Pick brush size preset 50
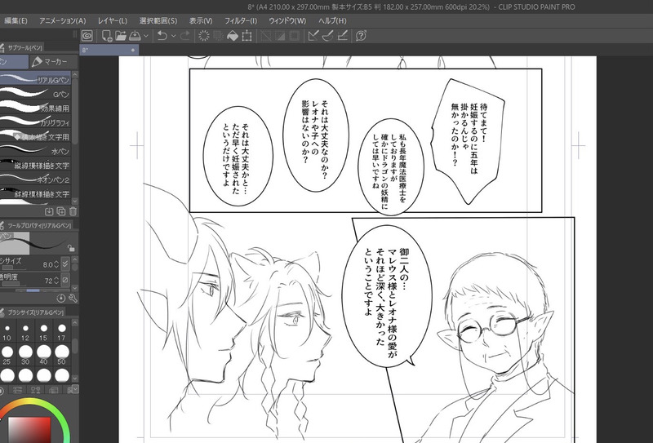The image size is (653, 443). point(62,355)
